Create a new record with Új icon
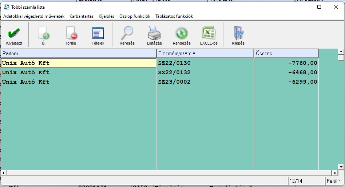 coord(44,34)
